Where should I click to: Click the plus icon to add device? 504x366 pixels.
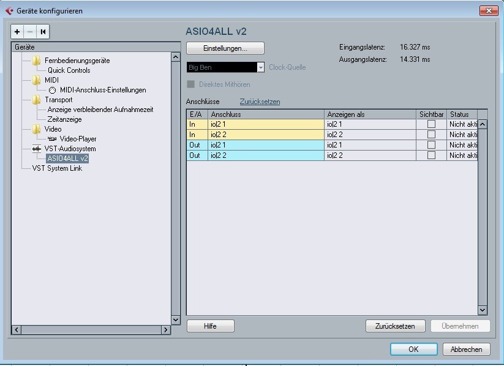(x=17, y=32)
